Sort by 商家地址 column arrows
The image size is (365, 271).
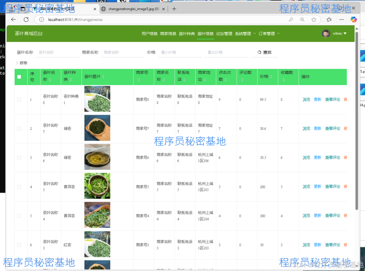pos(205,79)
